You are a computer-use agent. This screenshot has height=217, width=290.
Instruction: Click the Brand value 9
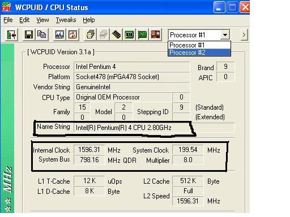click(225, 67)
